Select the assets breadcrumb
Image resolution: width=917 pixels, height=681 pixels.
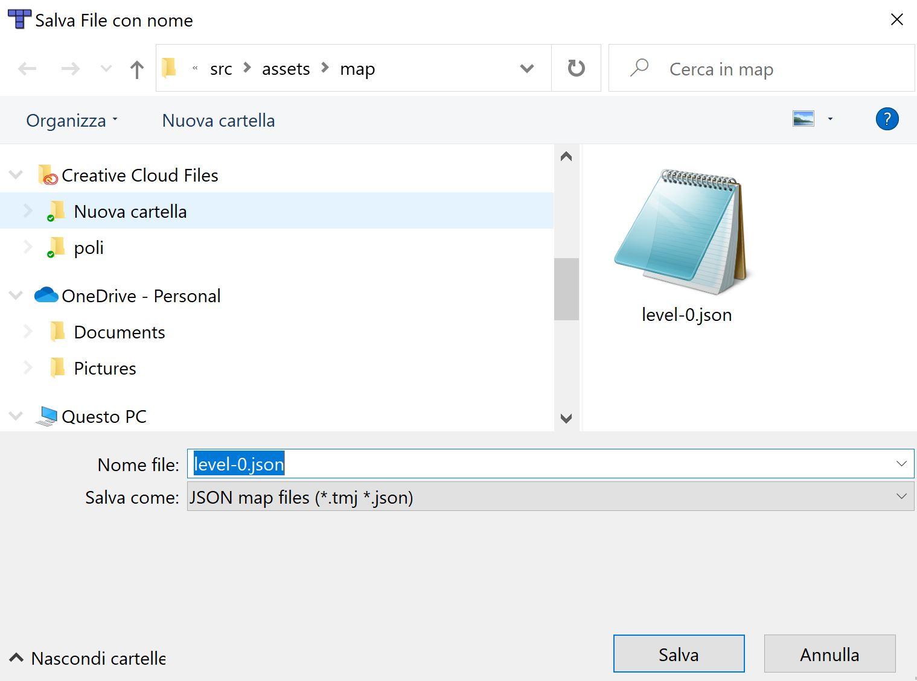[x=286, y=69]
